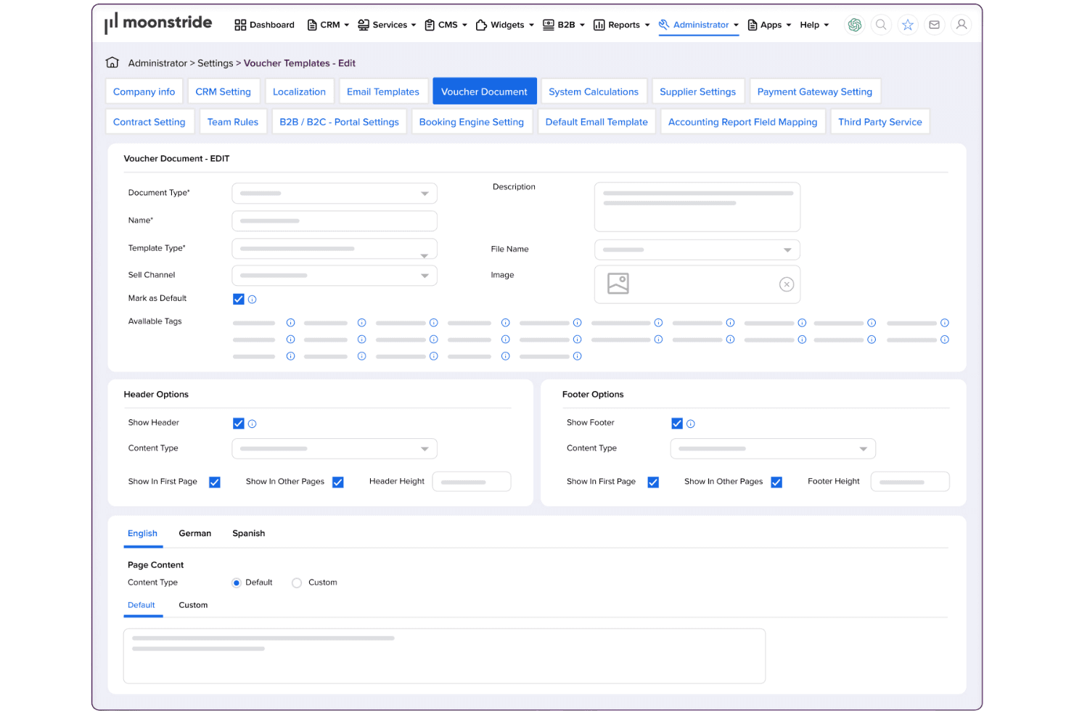This screenshot has width=1074, height=716.
Task: Uncheck footer Show In Other Pages
Action: click(776, 482)
